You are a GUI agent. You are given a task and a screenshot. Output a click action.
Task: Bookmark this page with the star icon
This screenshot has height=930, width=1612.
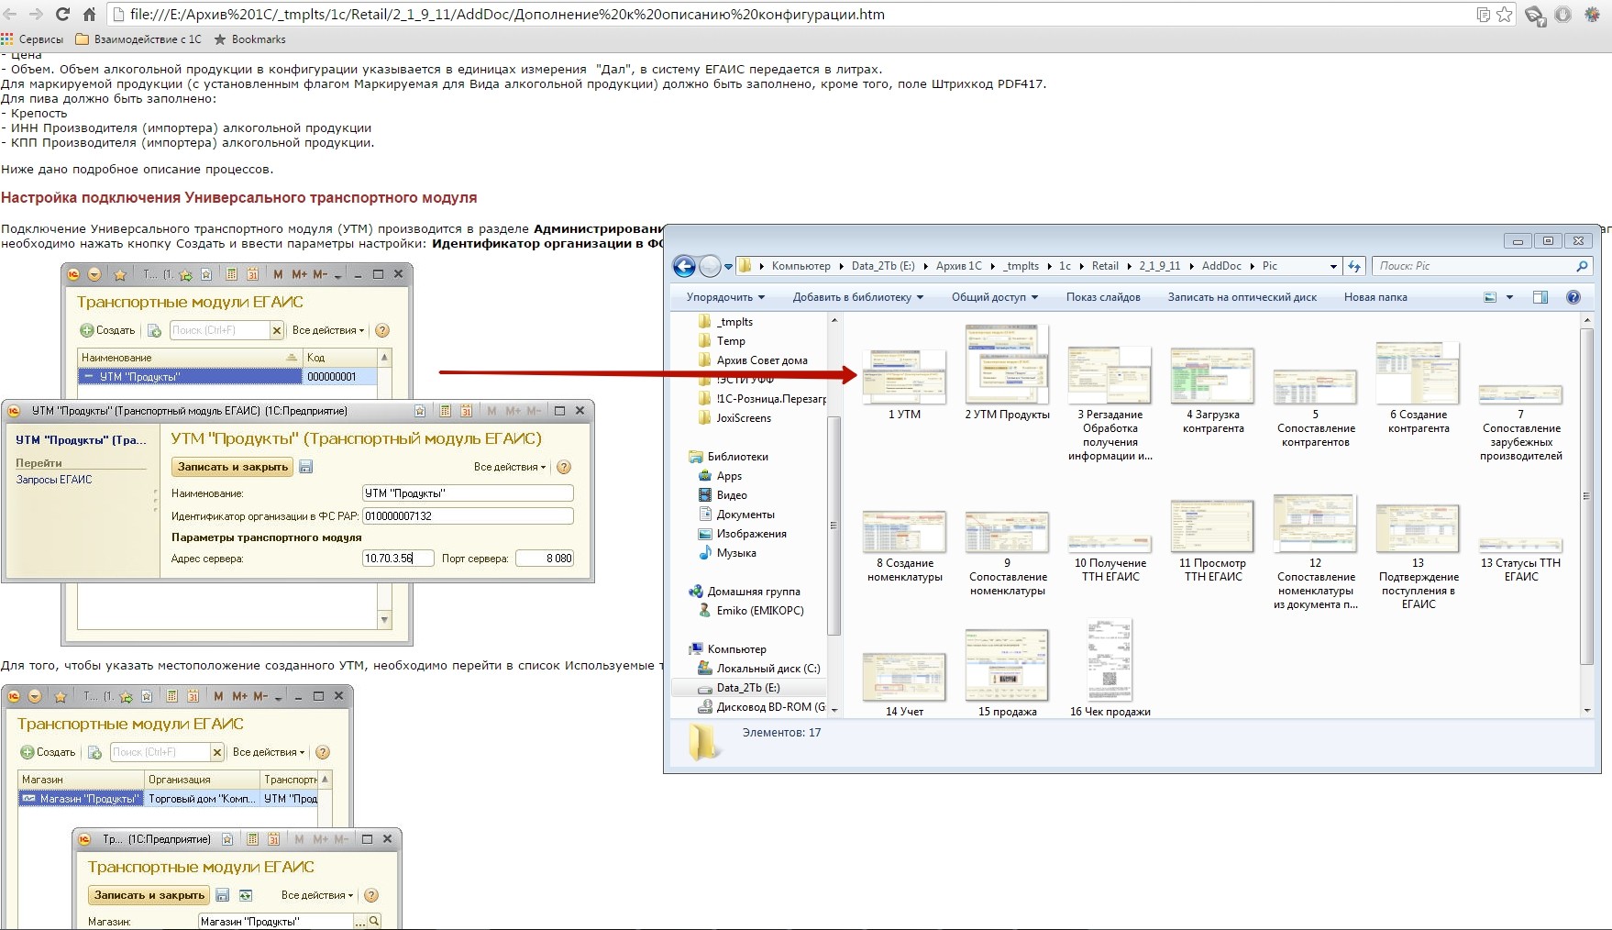pos(1504,14)
